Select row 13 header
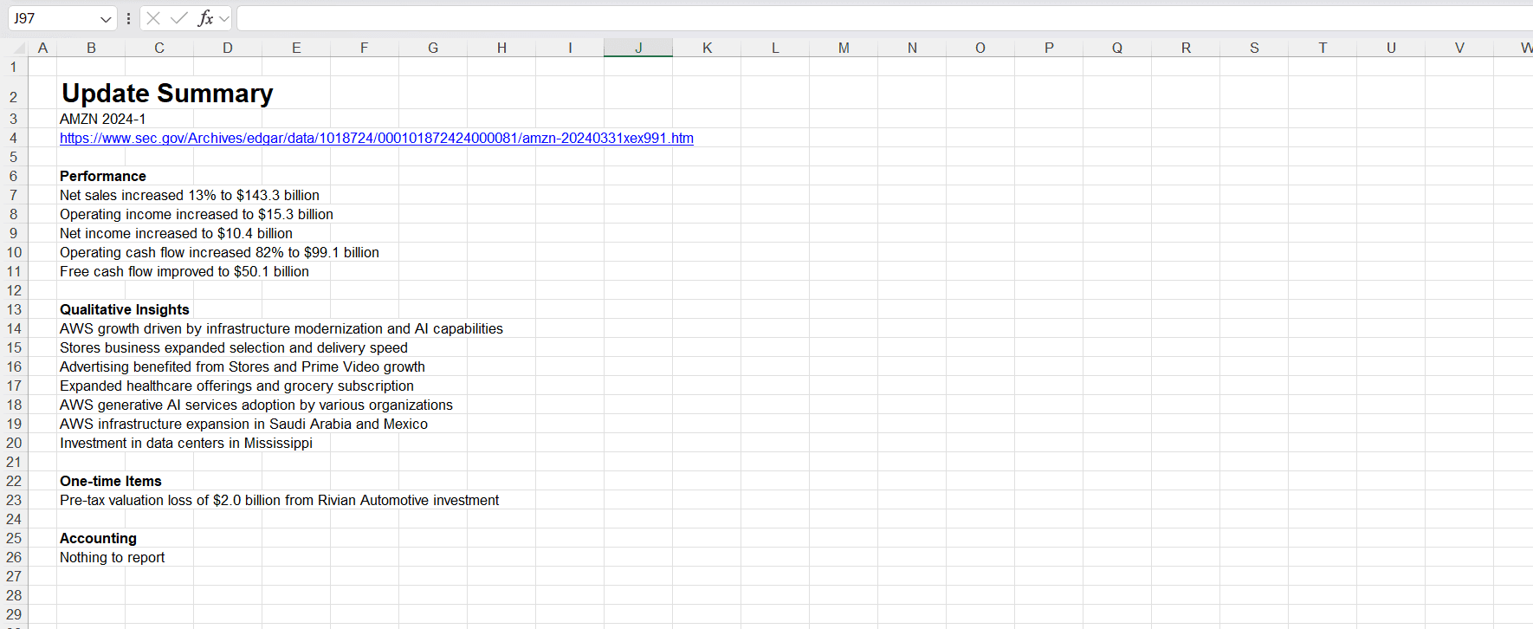The image size is (1533, 629). pyautogui.click(x=14, y=309)
